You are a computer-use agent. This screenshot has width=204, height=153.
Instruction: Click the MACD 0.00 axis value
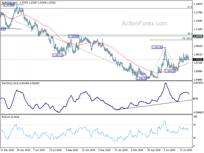[x=195, y=99]
